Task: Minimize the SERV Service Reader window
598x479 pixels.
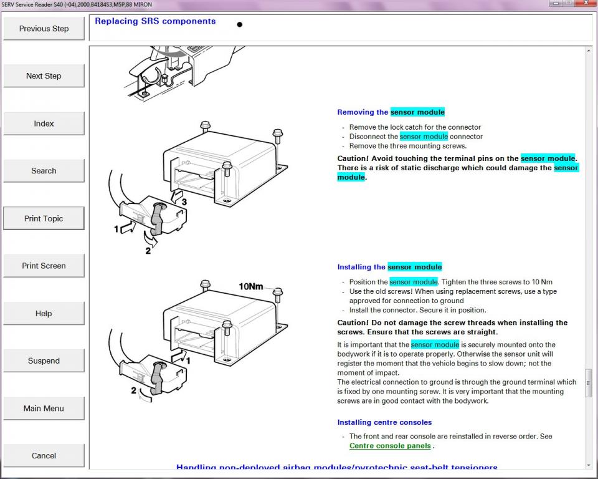Action: 556,3
